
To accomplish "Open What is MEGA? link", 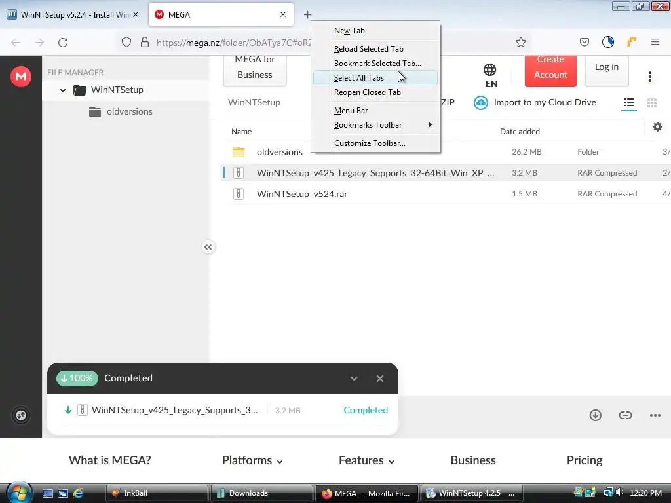I will (x=110, y=460).
